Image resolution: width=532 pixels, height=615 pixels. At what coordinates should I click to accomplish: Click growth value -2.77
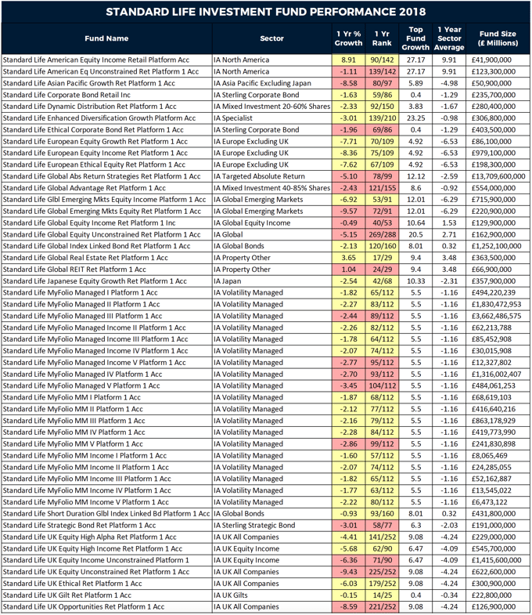click(348, 363)
